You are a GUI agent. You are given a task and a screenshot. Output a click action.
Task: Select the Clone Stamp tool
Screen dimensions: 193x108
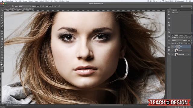coord(2,31)
